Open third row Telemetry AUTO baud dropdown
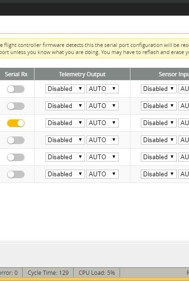 (103, 123)
